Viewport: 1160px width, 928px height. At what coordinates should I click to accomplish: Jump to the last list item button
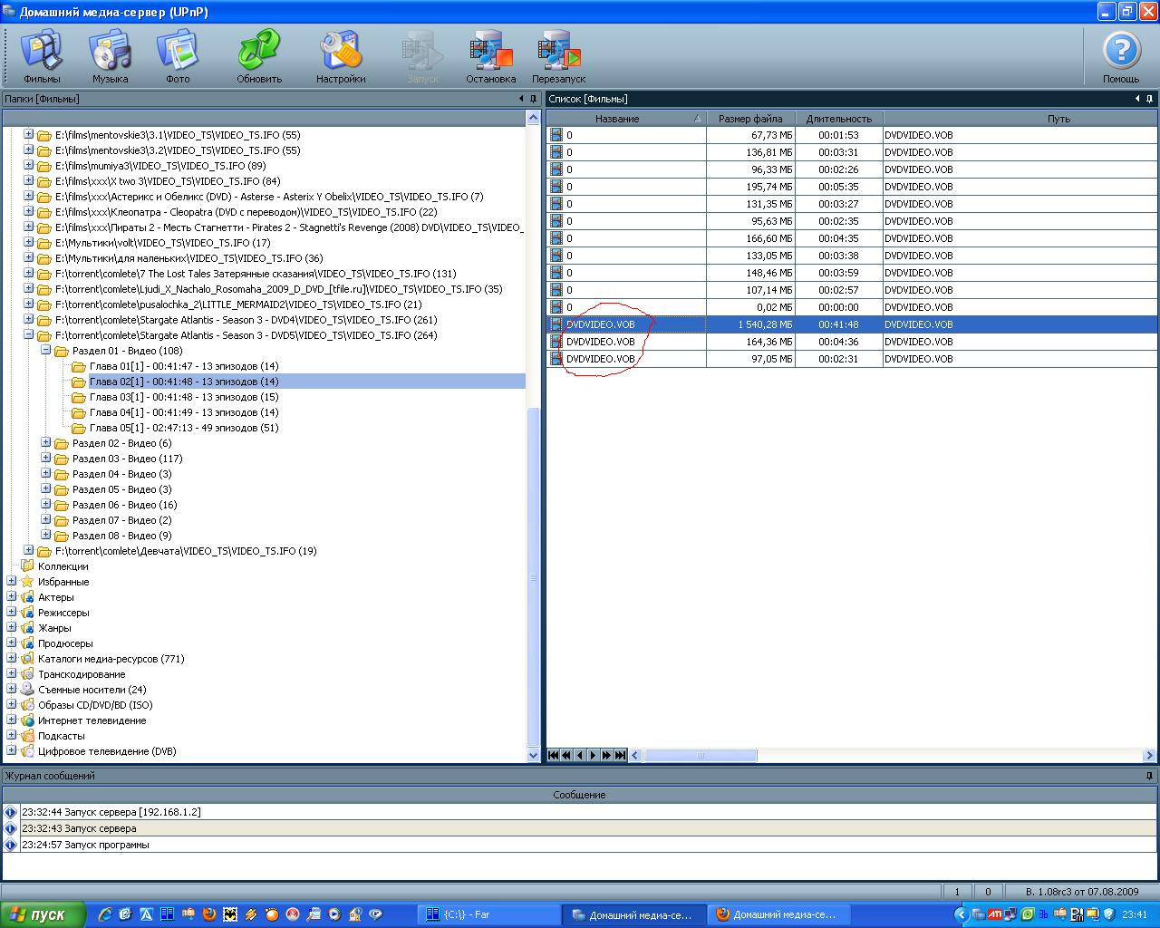[621, 755]
